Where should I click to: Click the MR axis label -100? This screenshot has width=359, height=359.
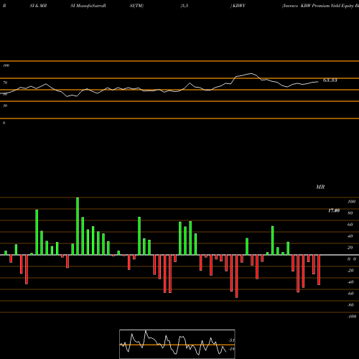pyautogui.click(x=352, y=317)
